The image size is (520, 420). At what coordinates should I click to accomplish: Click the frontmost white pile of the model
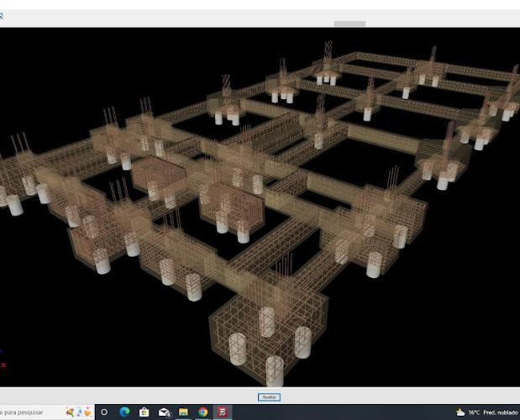tap(275, 370)
